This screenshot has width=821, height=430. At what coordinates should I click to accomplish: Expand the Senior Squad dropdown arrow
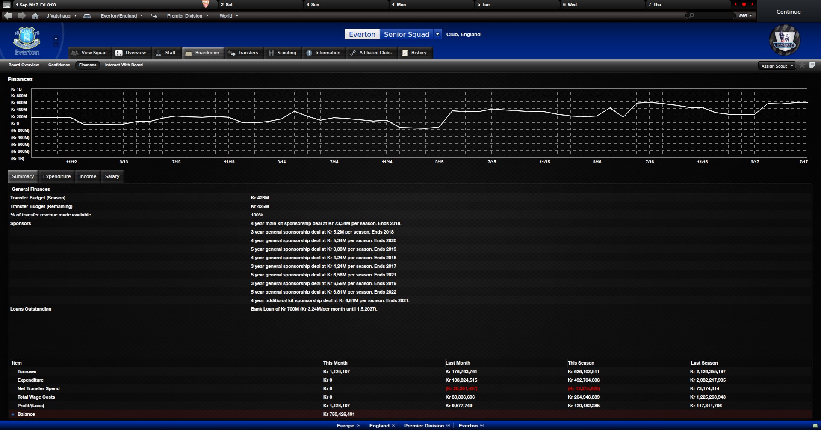437,34
